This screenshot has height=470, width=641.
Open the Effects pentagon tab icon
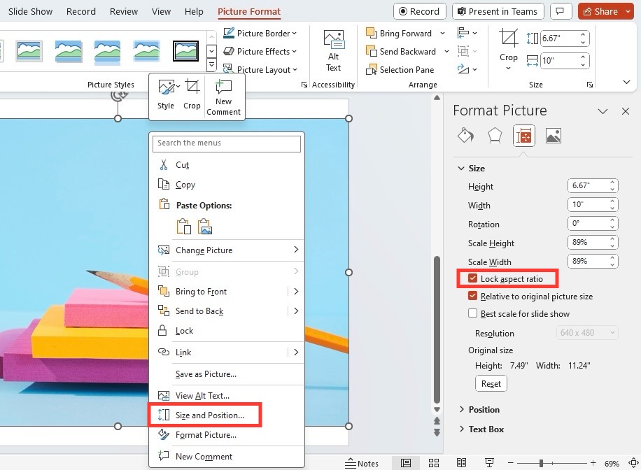(495, 135)
